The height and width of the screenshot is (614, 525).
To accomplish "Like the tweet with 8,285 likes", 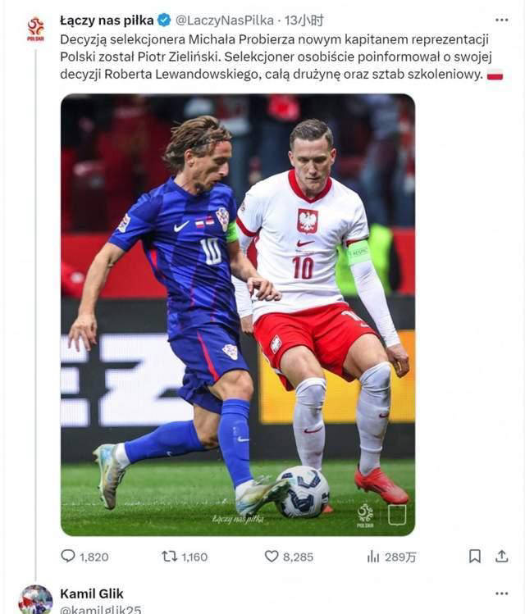I will click(272, 557).
